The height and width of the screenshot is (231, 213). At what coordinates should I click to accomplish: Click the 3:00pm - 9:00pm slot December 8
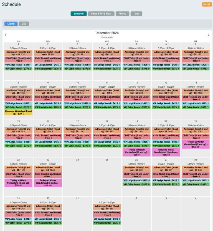click(18, 87)
